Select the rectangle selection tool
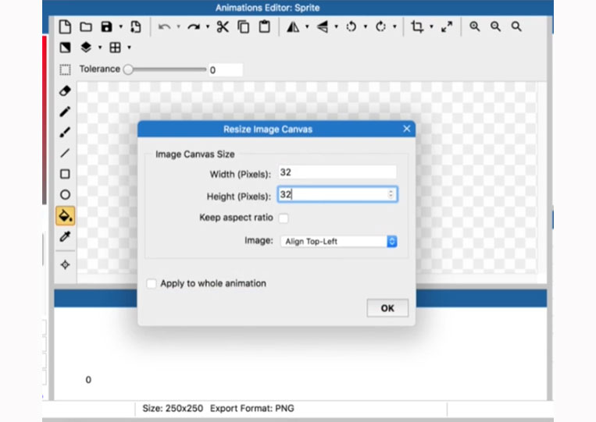This screenshot has height=422, width=596. 65,70
